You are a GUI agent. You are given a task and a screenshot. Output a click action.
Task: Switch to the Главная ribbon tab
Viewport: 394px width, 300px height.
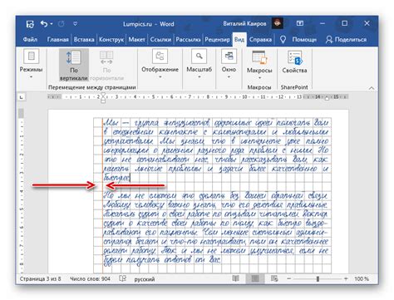(x=57, y=40)
